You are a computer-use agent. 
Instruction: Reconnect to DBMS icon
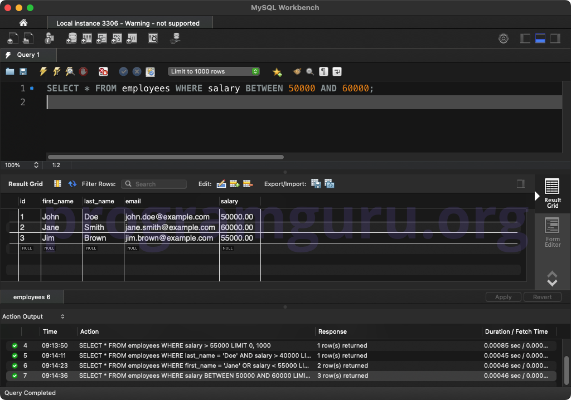(176, 38)
